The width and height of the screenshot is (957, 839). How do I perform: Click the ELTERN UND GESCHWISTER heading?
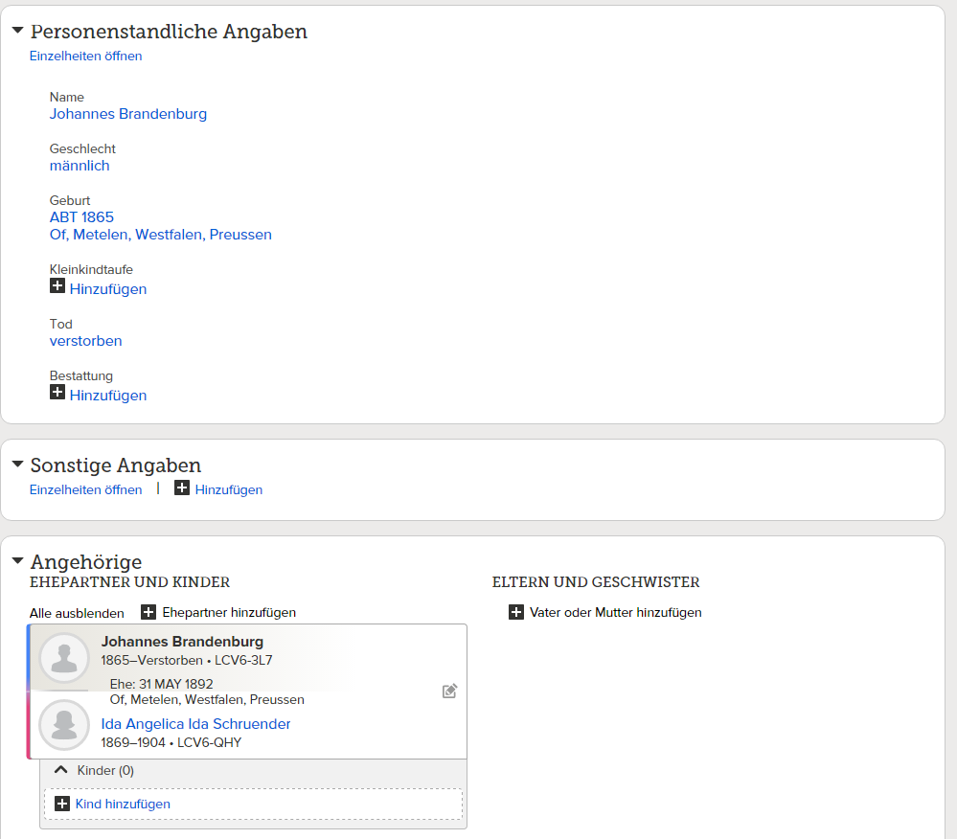(x=596, y=582)
